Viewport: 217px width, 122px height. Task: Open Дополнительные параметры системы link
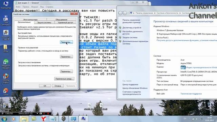point(135,42)
